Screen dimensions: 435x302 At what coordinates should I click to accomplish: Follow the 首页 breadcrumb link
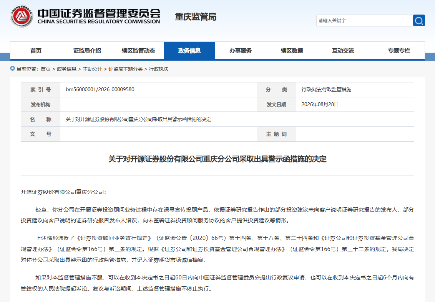tap(46, 69)
